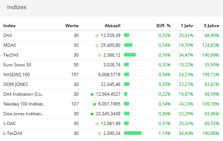Click the long green bar in the L-TecDAX row
The height and width of the screenshot is (141, 223).
pos(133,133)
